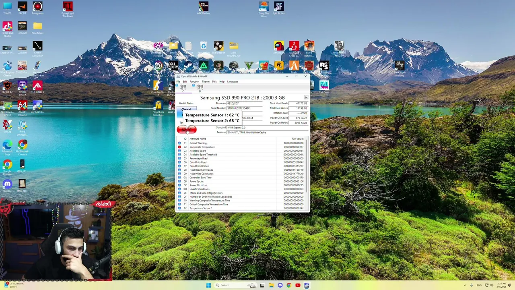
Task: Select THE FINALS desktop shortcut
Action: pos(37,87)
